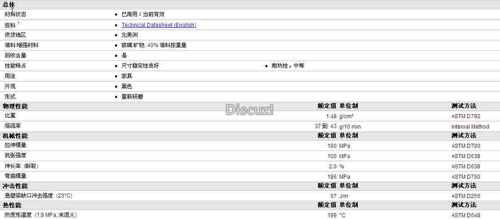
Task: Select the 186 flexural modulus value
Action: (x=332, y=176)
